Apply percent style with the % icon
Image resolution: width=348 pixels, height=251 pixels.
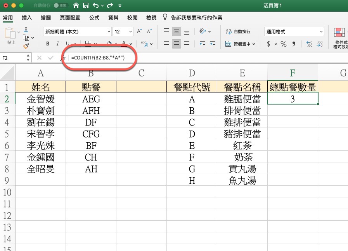point(283,44)
